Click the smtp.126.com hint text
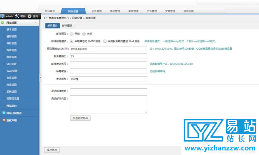Viewport: 259px width, 155px height. coord(191,49)
